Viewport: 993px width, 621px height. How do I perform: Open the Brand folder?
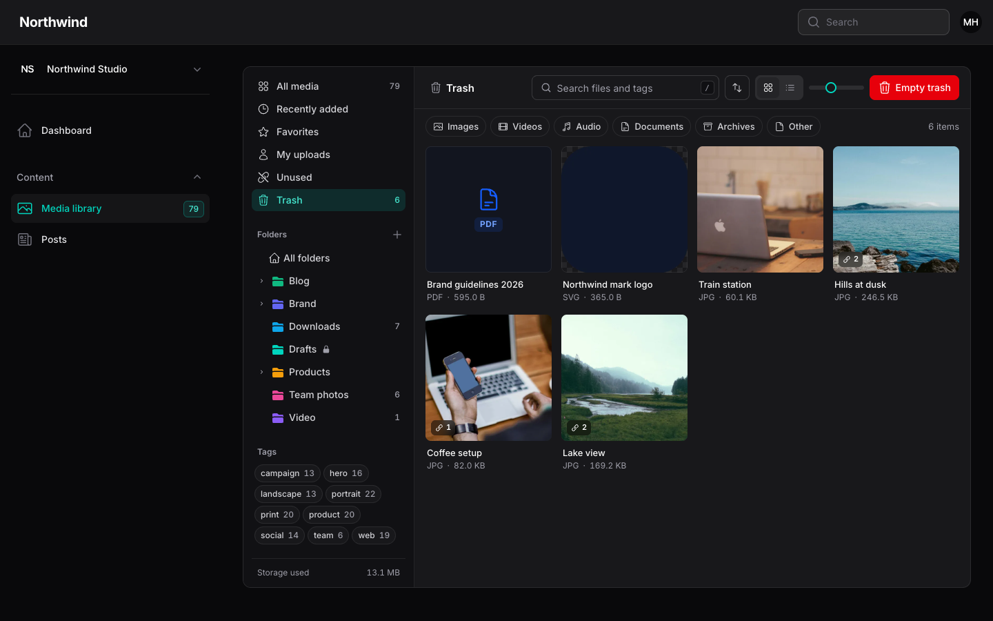(x=328, y=304)
